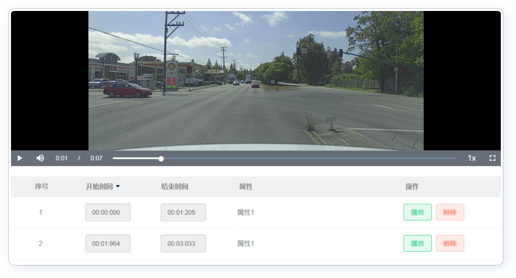The image size is (516, 278).
Task: Sort by 开始时间 column arrow
Action: [x=118, y=187]
